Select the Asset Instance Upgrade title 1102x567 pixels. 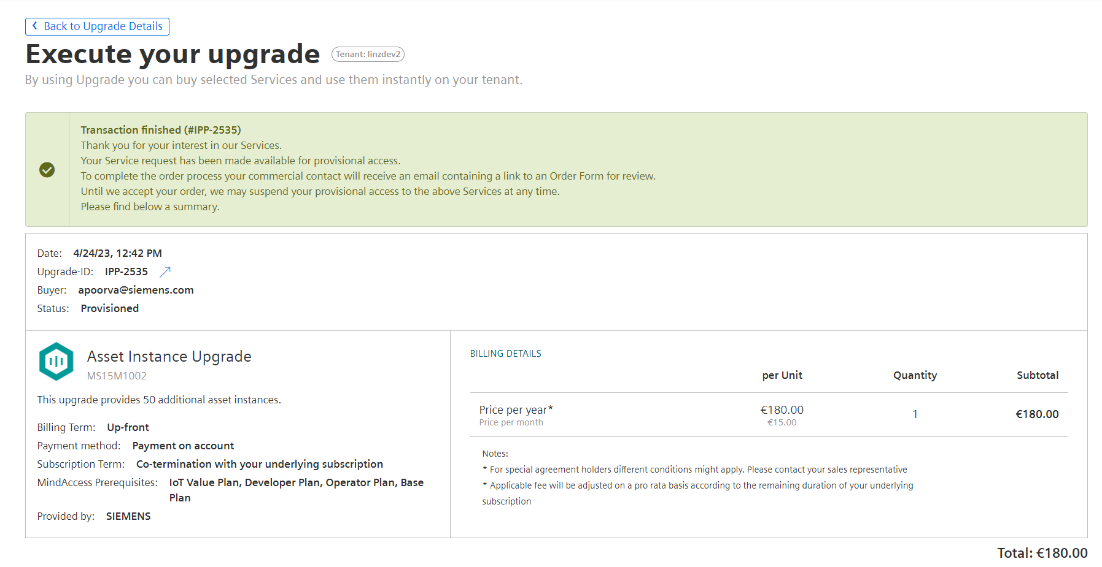(169, 357)
